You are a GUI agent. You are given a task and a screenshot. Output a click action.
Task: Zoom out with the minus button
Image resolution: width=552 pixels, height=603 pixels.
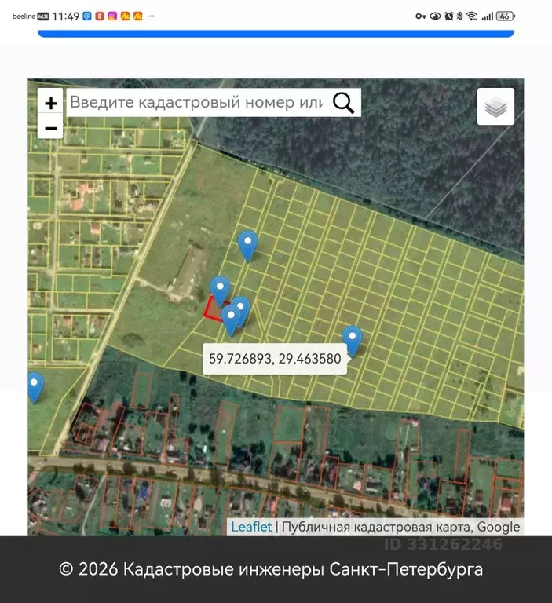pos(50,128)
